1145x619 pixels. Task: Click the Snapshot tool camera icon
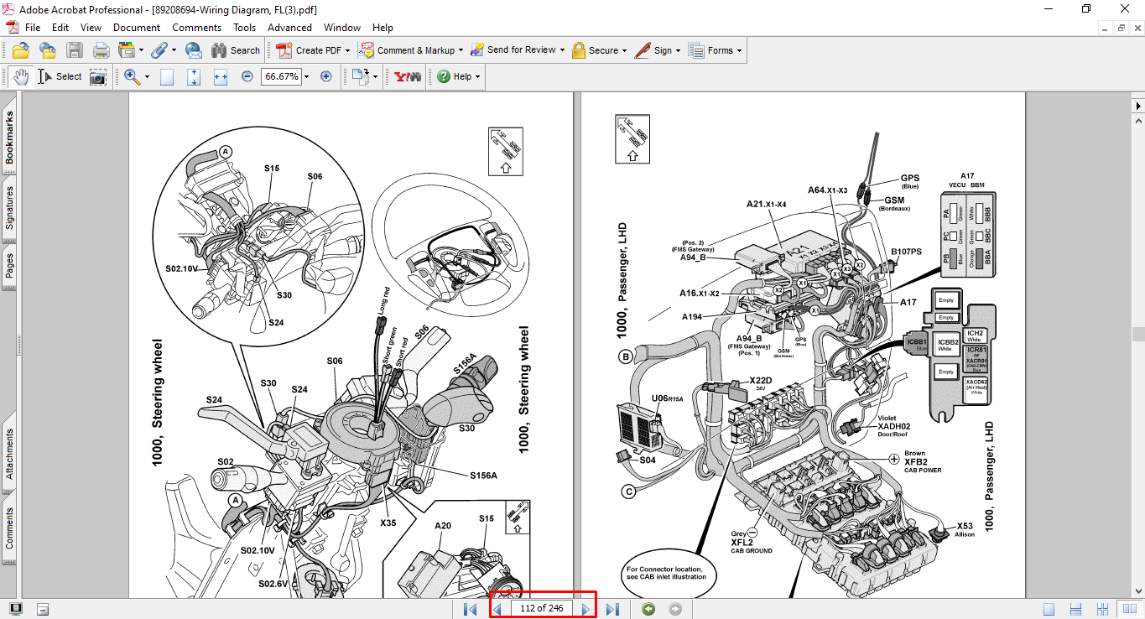tap(99, 76)
